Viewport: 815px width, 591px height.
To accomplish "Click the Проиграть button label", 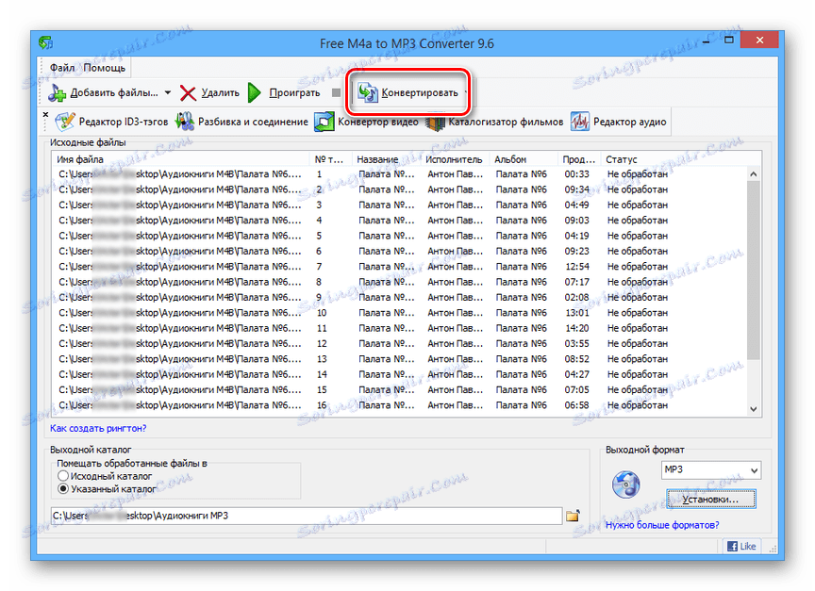I will [x=294, y=93].
